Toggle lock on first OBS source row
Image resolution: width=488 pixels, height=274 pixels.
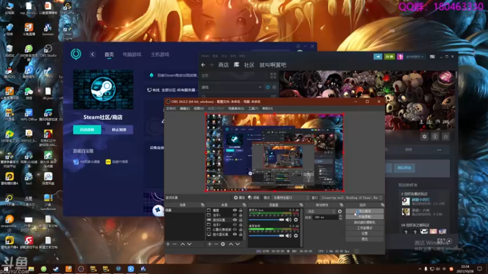point(240,210)
